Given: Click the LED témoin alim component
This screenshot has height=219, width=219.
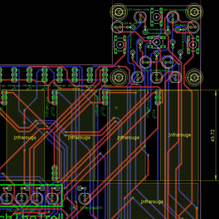Looking at the screenshot, I should 85,198.
